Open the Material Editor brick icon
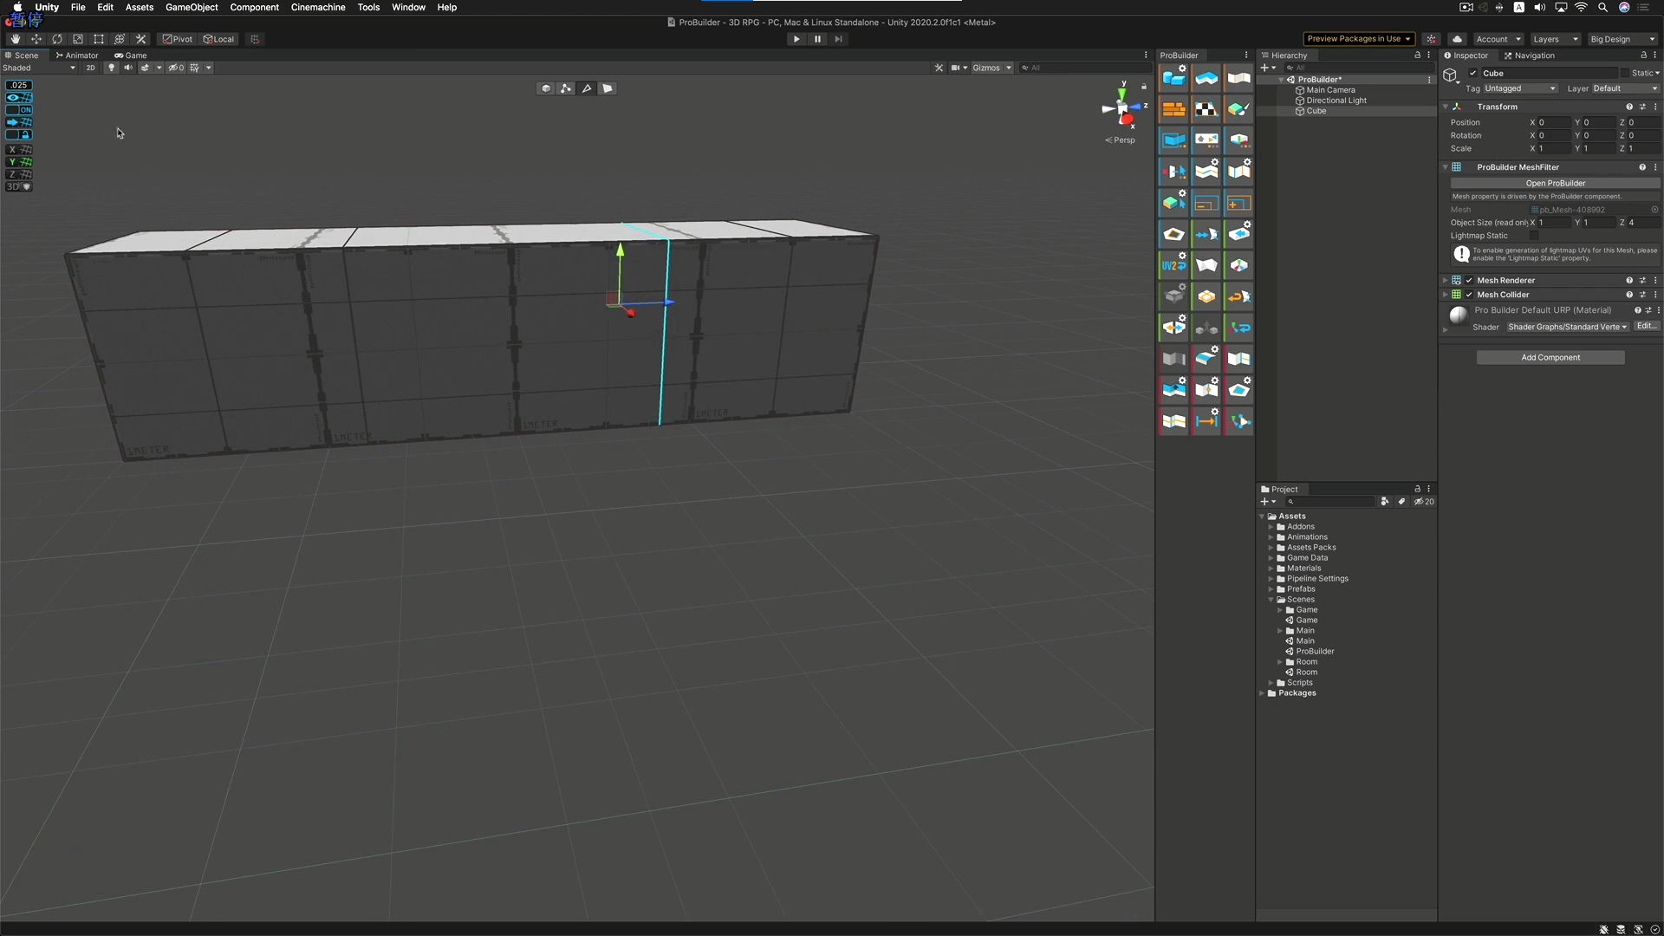The width and height of the screenshot is (1664, 936). pyautogui.click(x=1174, y=109)
